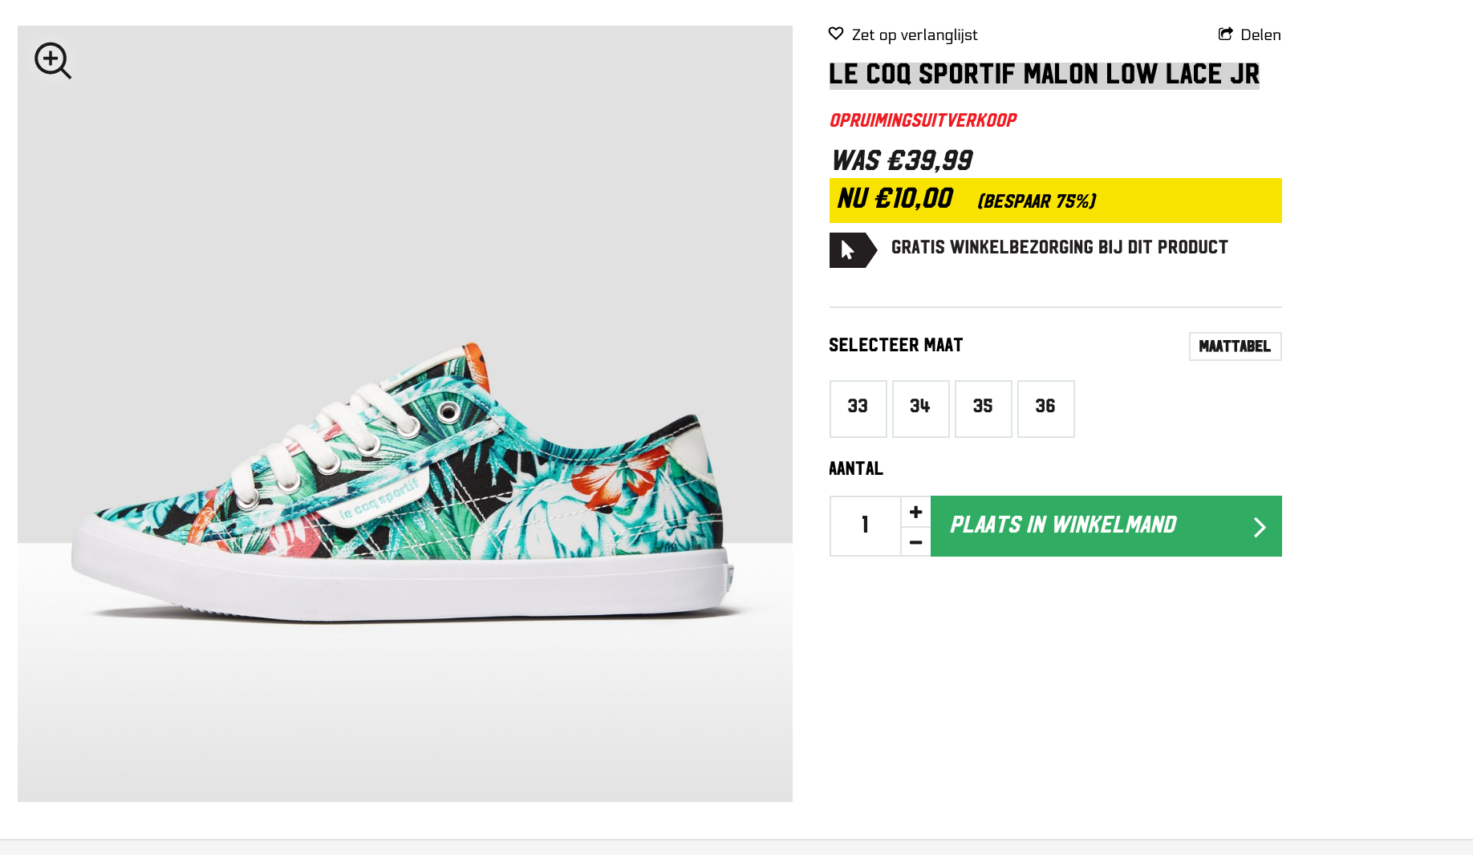Click the share arrow icon beside Delen
This screenshot has height=855, width=1473.
pyautogui.click(x=1225, y=34)
